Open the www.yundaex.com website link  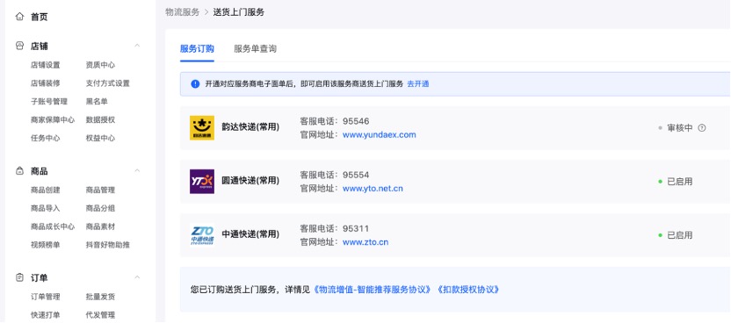379,135
